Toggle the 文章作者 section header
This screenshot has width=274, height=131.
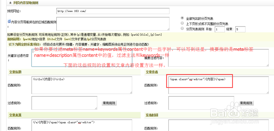click(152, 72)
